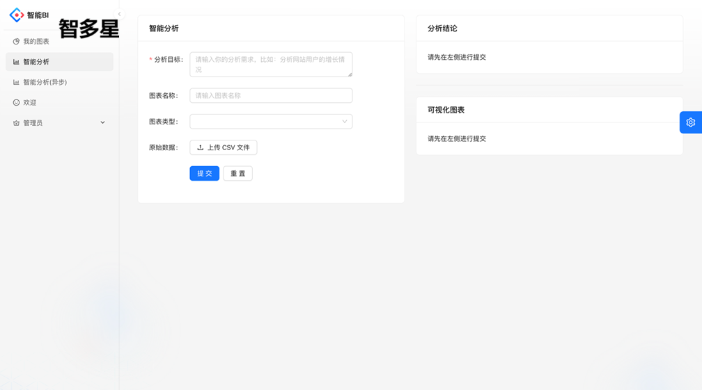Screen dimensions: 702x390
Task: Click the 智能BI title text
Action: coord(38,15)
